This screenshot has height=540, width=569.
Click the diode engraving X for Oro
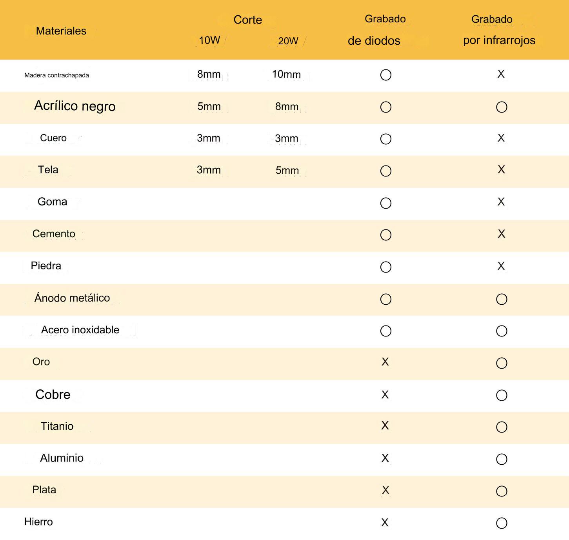coord(385,362)
